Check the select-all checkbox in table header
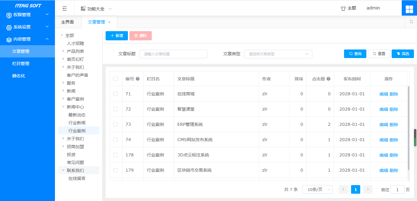The image size is (417, 201). tap(116, 79)
